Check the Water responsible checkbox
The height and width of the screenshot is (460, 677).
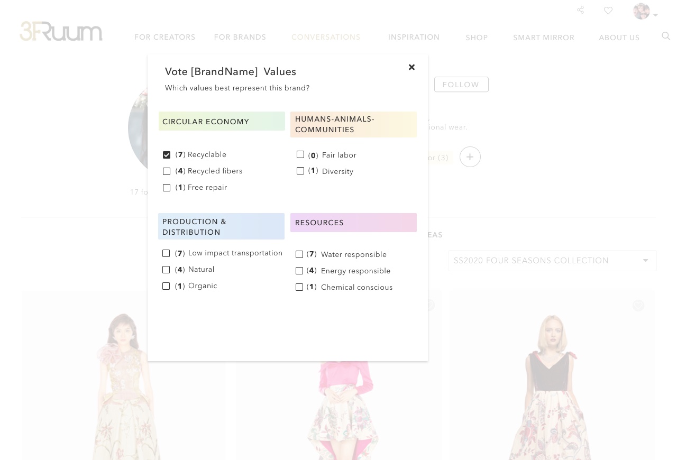click(x=299, y=254)
